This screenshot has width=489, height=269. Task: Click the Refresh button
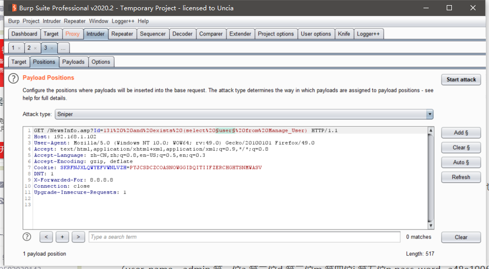(461, 177)
